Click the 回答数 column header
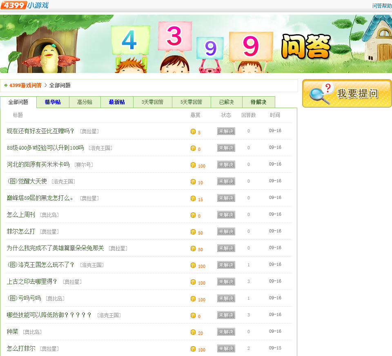 point(249,115)
